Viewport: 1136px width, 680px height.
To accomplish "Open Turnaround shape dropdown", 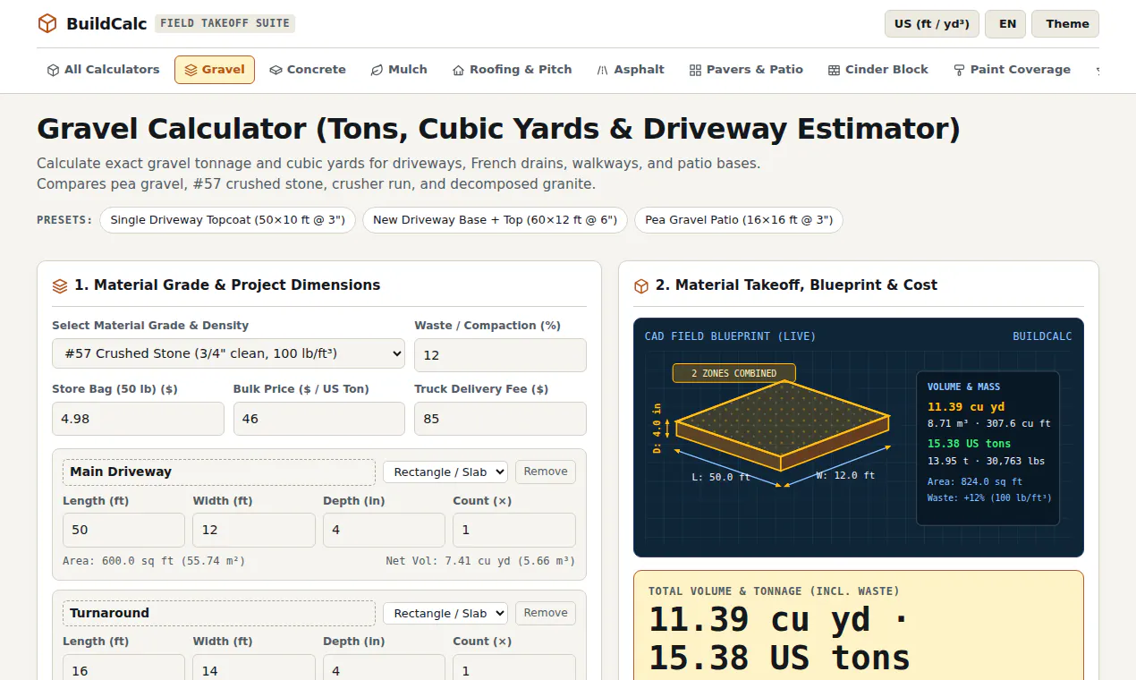I will [445, 613].
